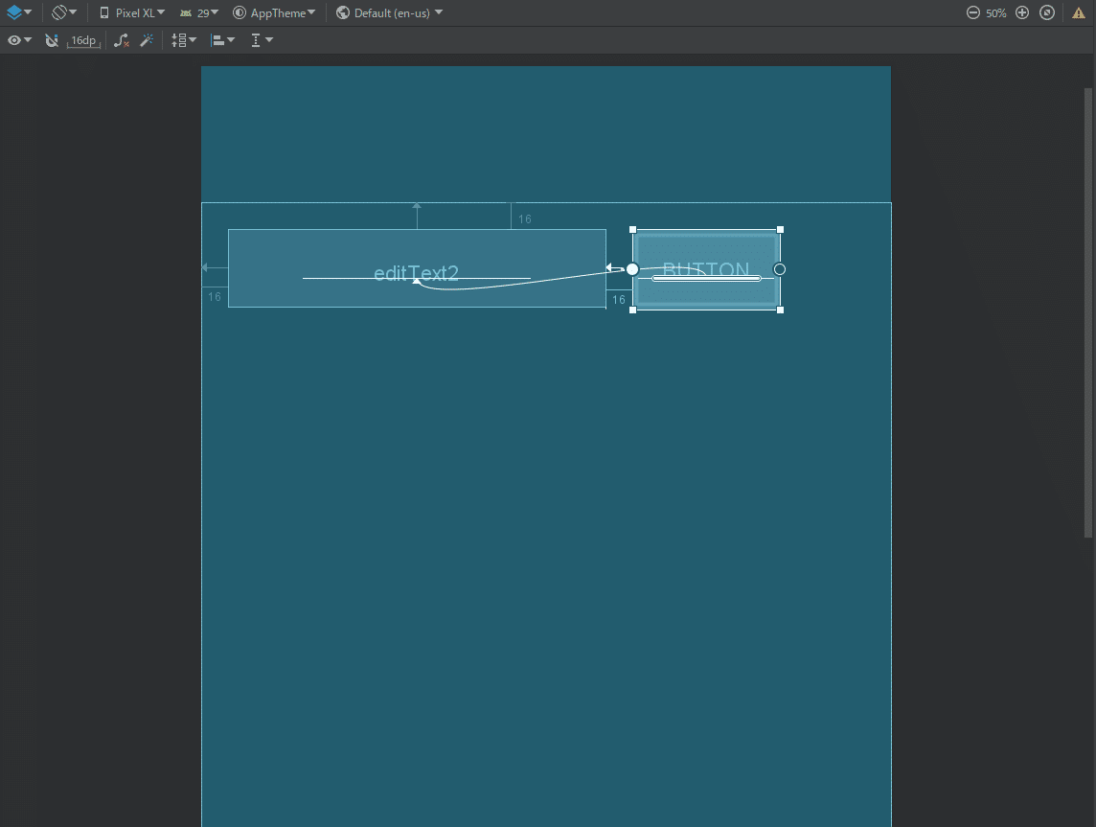Open the view options eye dropdown
1096x827 pixels.
[x=19, y=40]
